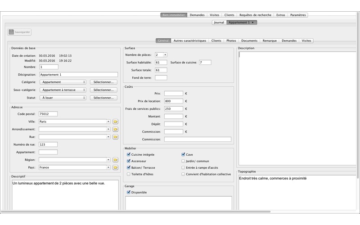The height and width of the screenshot is (225, 360).
Task: Focus the Surface habitable field
Action: tap(161, 63)
